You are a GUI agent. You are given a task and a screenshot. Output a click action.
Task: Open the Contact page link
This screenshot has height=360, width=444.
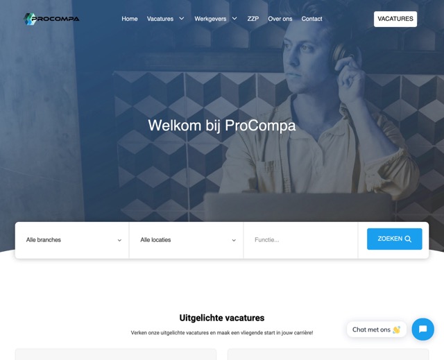pos(311,19)
